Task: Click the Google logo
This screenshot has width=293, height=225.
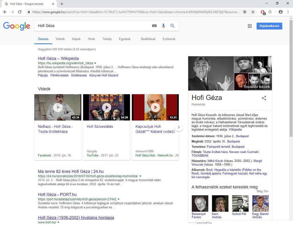Action: (x=16, y=26)
